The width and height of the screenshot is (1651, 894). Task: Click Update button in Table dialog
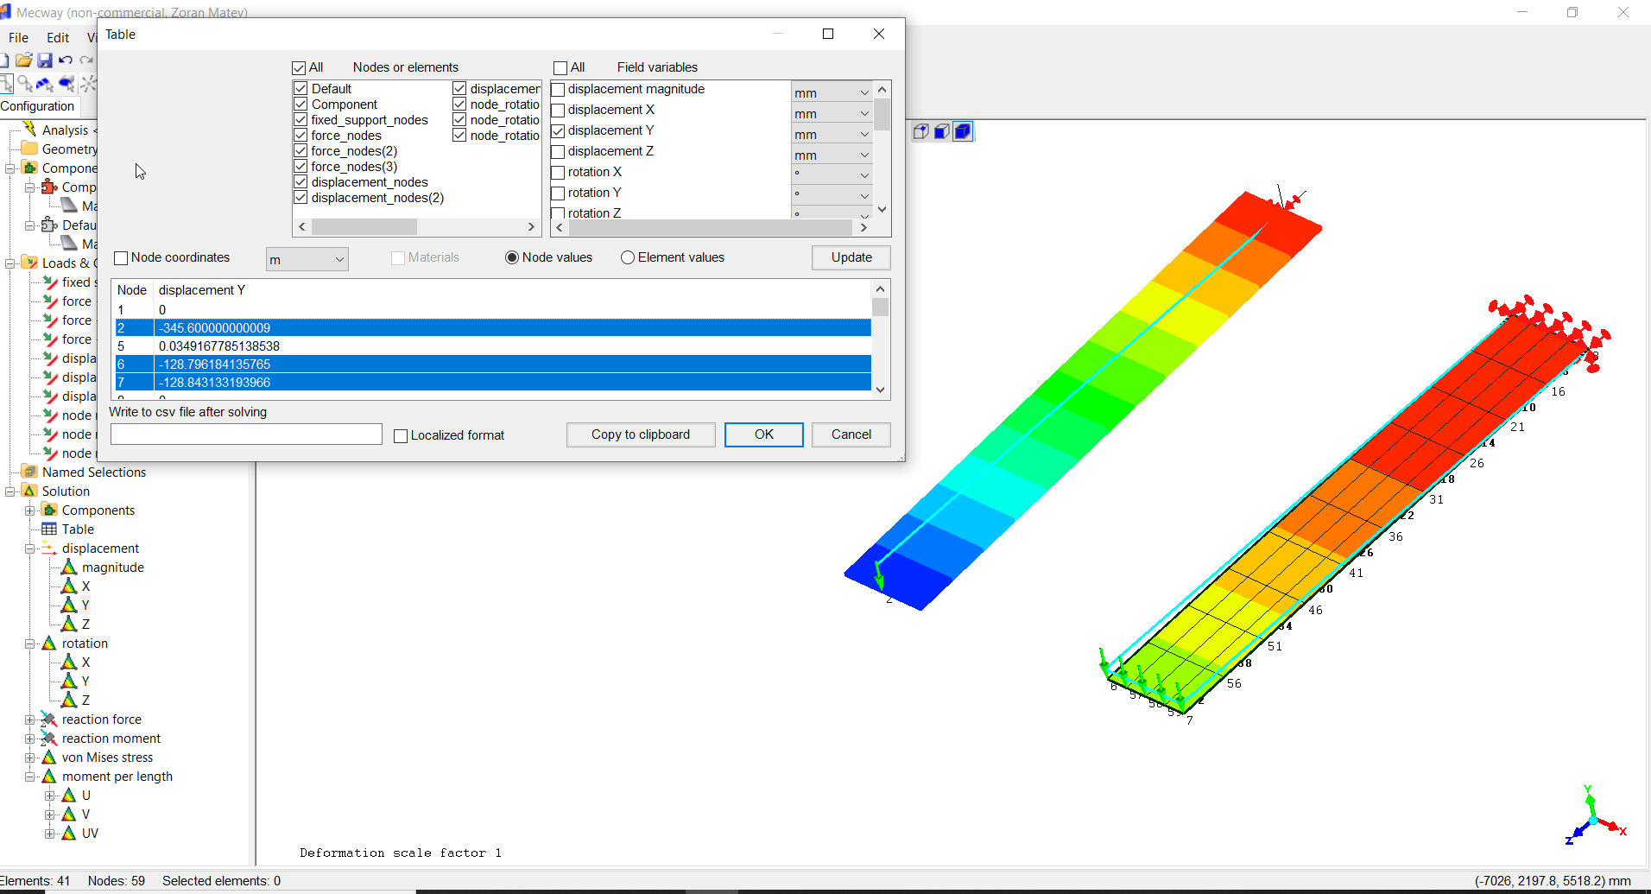[851, 257]
